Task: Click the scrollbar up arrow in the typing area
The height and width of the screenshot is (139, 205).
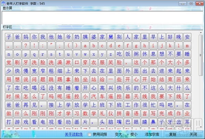Action: pos(201,33)
